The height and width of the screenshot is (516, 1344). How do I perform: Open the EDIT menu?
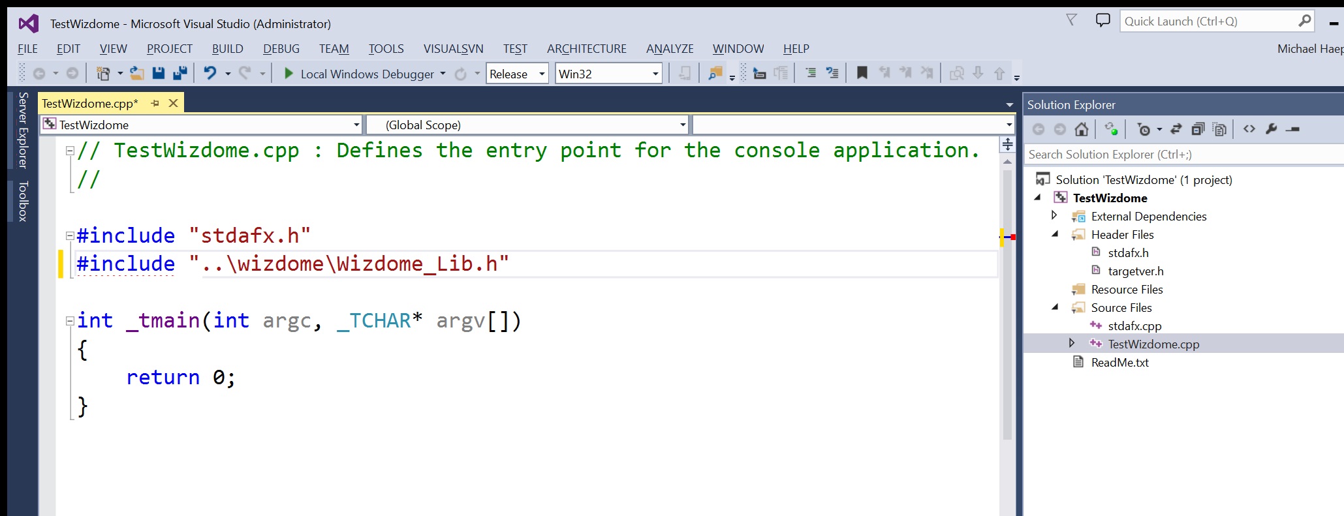pyautogui.click(x=68, y=49)
